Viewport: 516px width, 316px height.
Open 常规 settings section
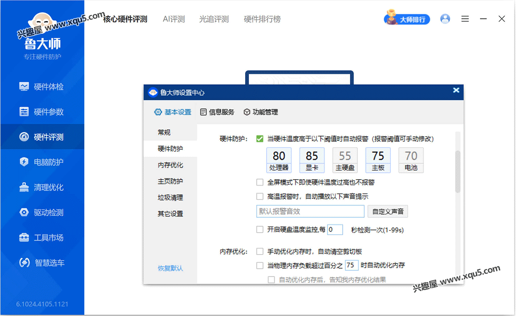(x=170, y=132)
